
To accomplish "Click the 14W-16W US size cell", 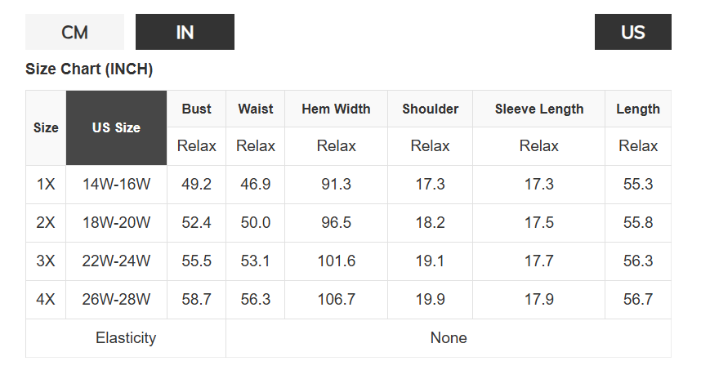I will 116,185.
